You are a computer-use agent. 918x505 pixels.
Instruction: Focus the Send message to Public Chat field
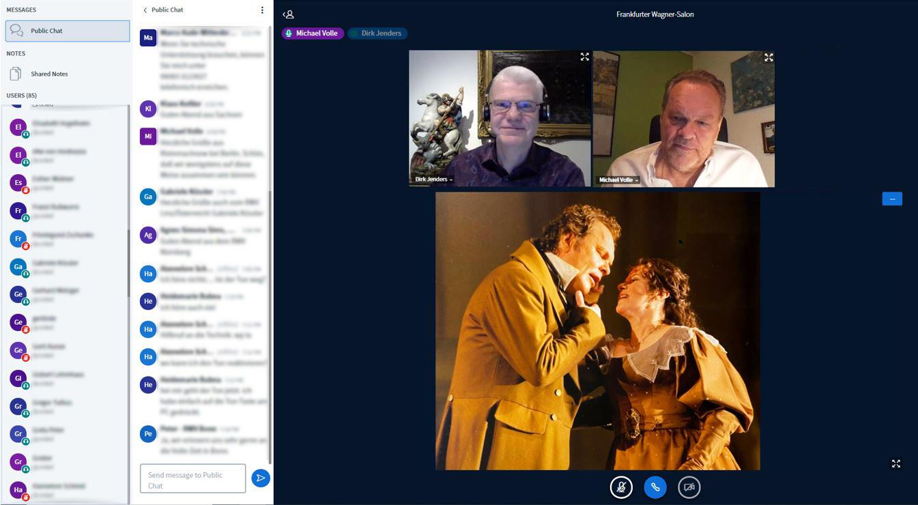(x=192, y=478)
